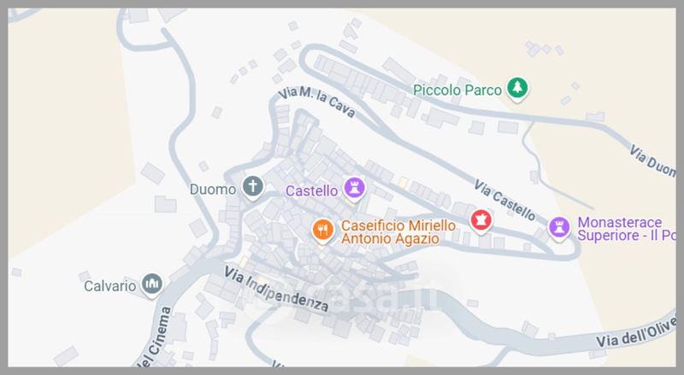This screenshot has width=684, height=375.
Task: Click the Via dell'Olive road label
Action: tap(636, 332)
